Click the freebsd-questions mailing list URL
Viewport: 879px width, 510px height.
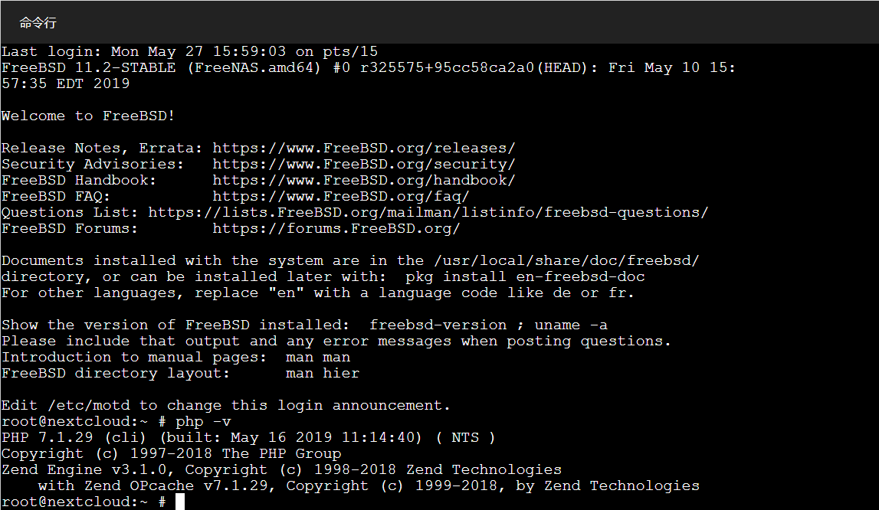(428, 213)
